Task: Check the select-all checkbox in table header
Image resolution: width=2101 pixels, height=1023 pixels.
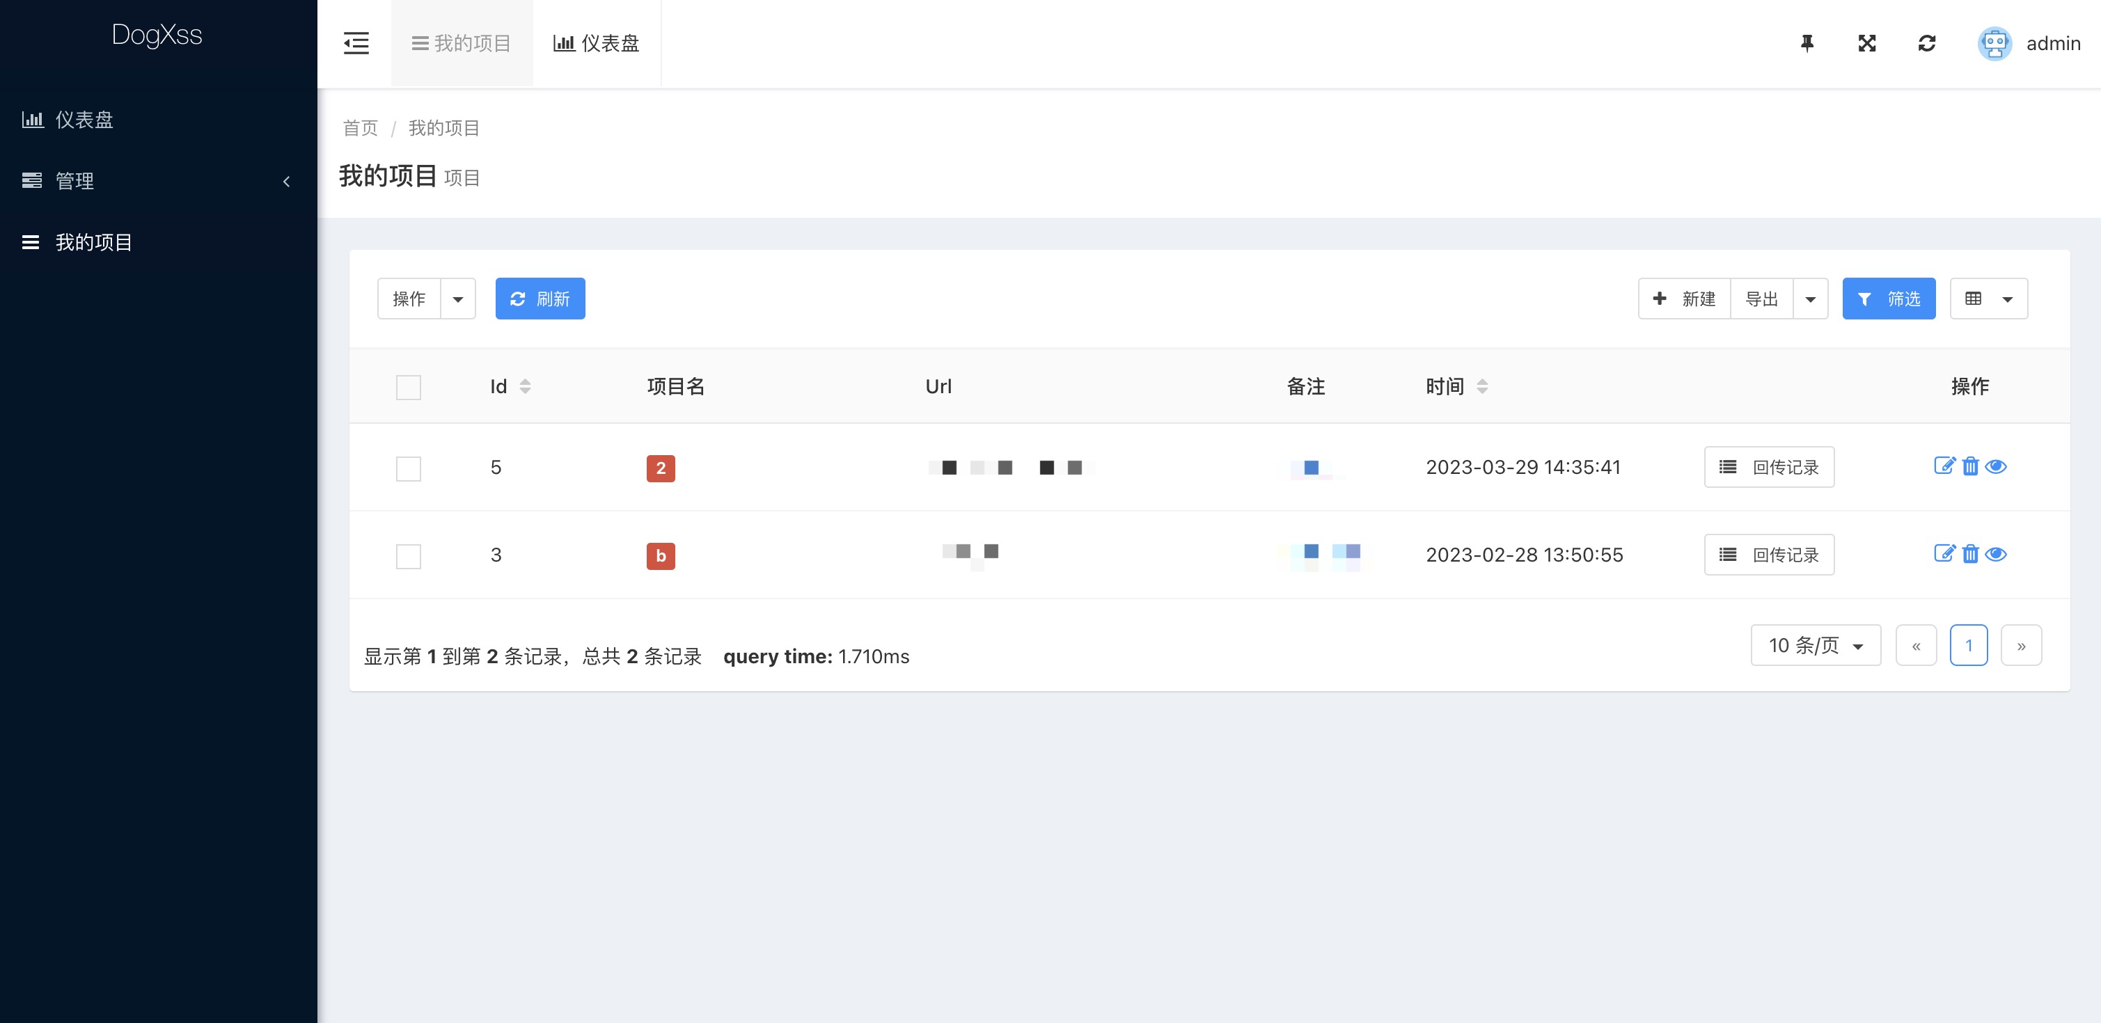Action: point(408,387)
